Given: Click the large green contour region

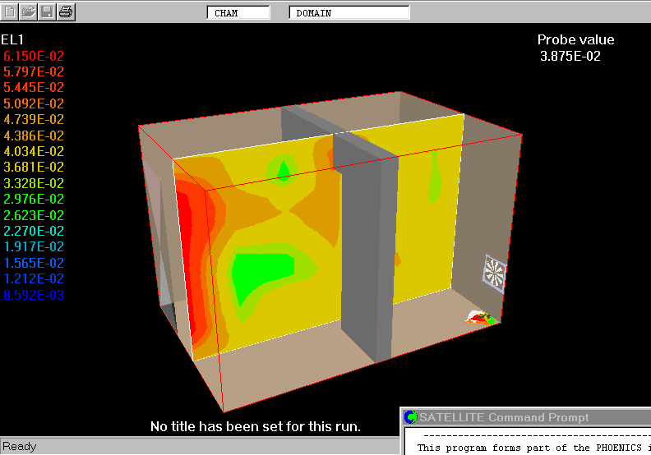Looking at the screenshot, I should [260, 275].
